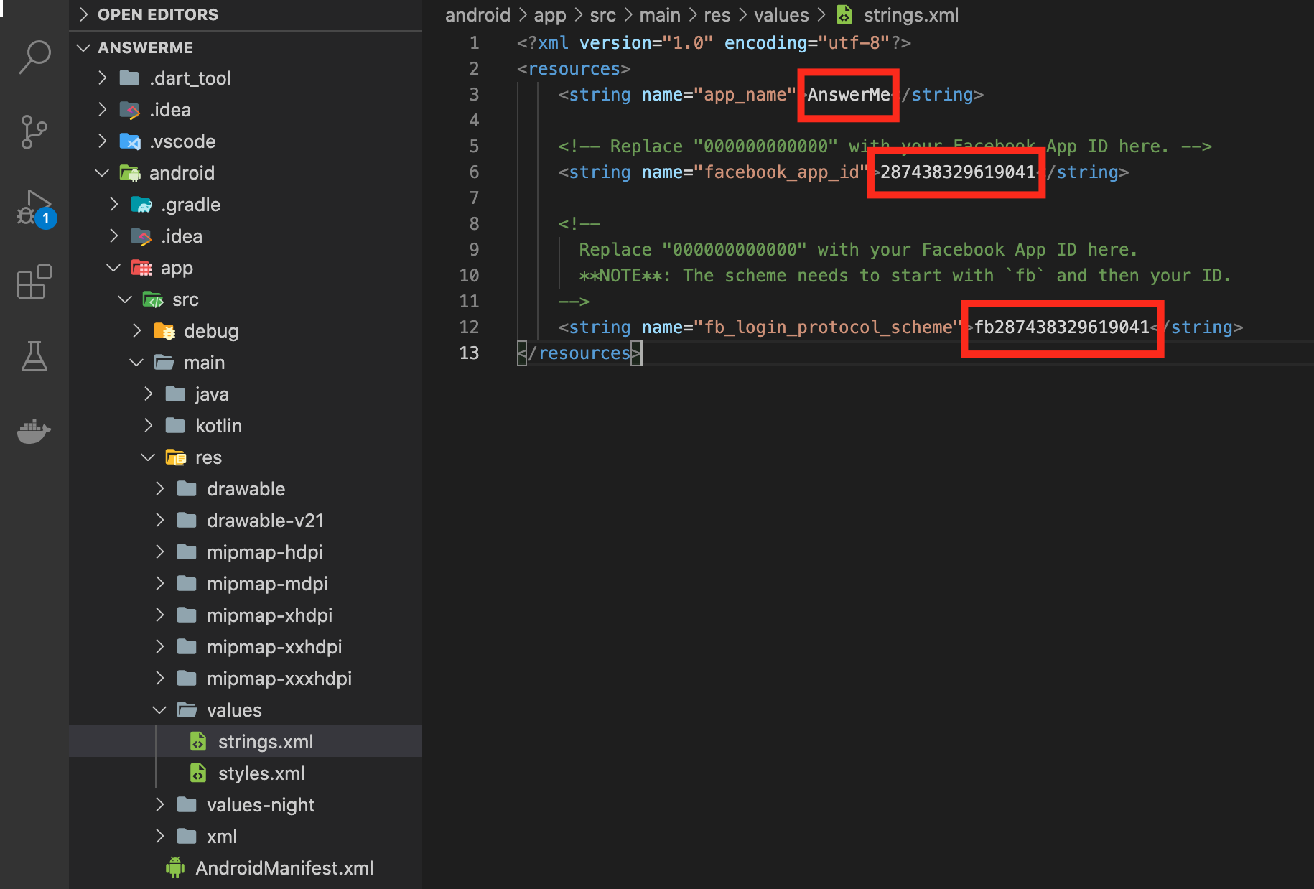
Task: Click 'strings.xml' label in breadcrumb
Action: coord(911,15)
